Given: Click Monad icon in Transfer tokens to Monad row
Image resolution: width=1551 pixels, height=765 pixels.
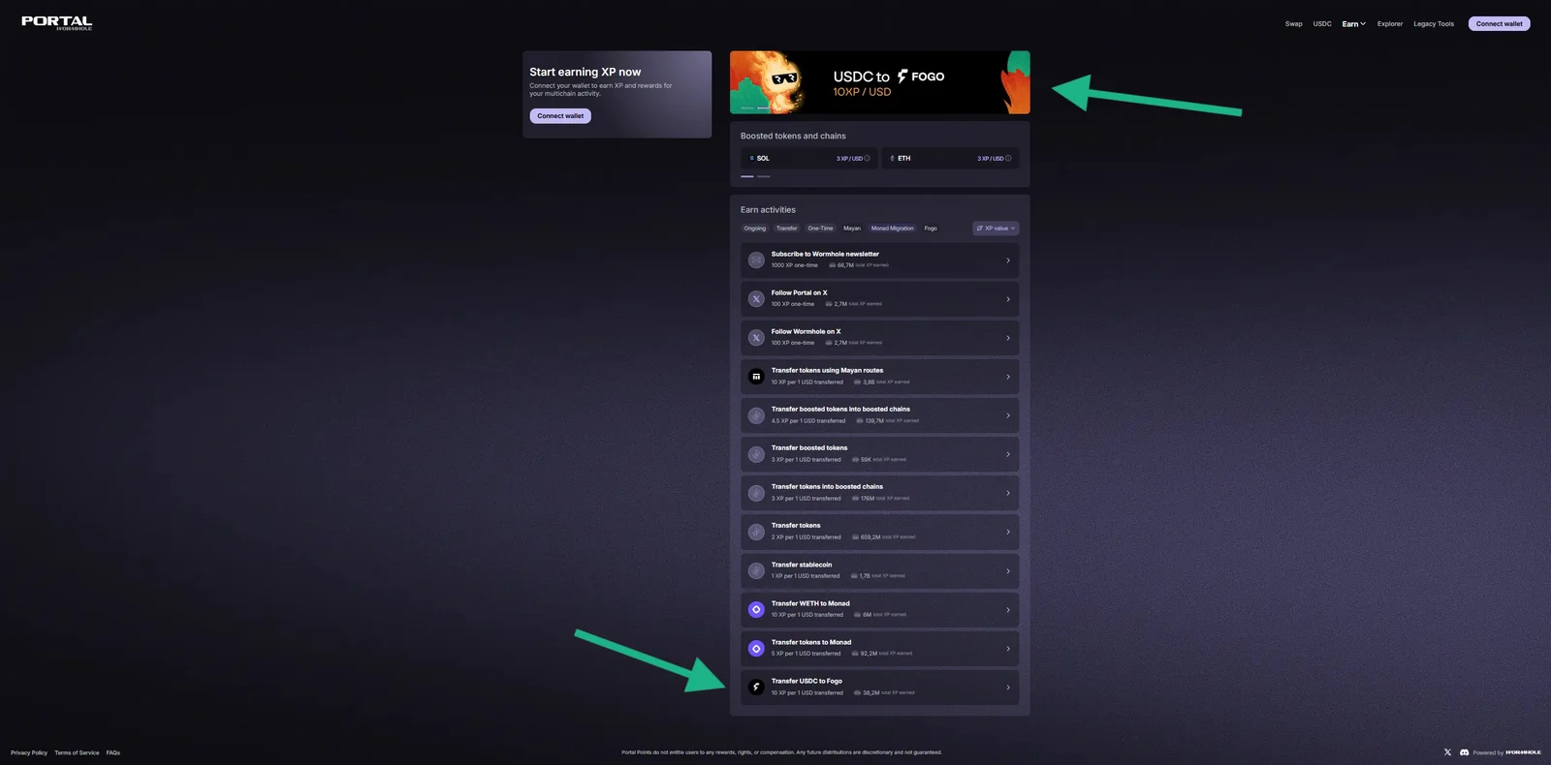Looking at the screenshot, I should (x=756, y=649).
